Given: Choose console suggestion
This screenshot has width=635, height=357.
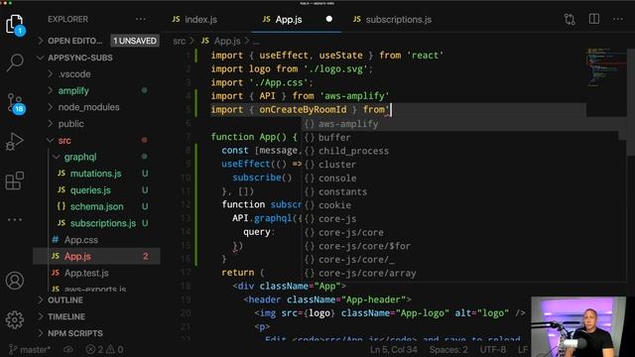Looking at the screenshot, I should tap(463, 178).
